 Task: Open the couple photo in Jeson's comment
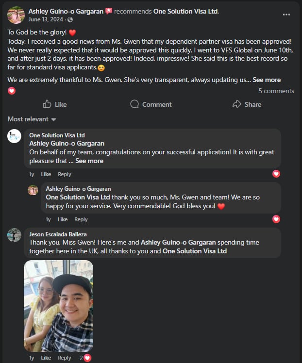(x=58, y=306)
